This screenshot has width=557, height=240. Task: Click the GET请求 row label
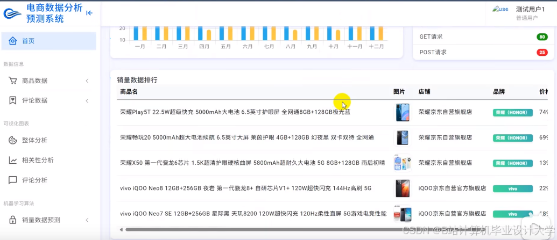[x=431, y=37]
